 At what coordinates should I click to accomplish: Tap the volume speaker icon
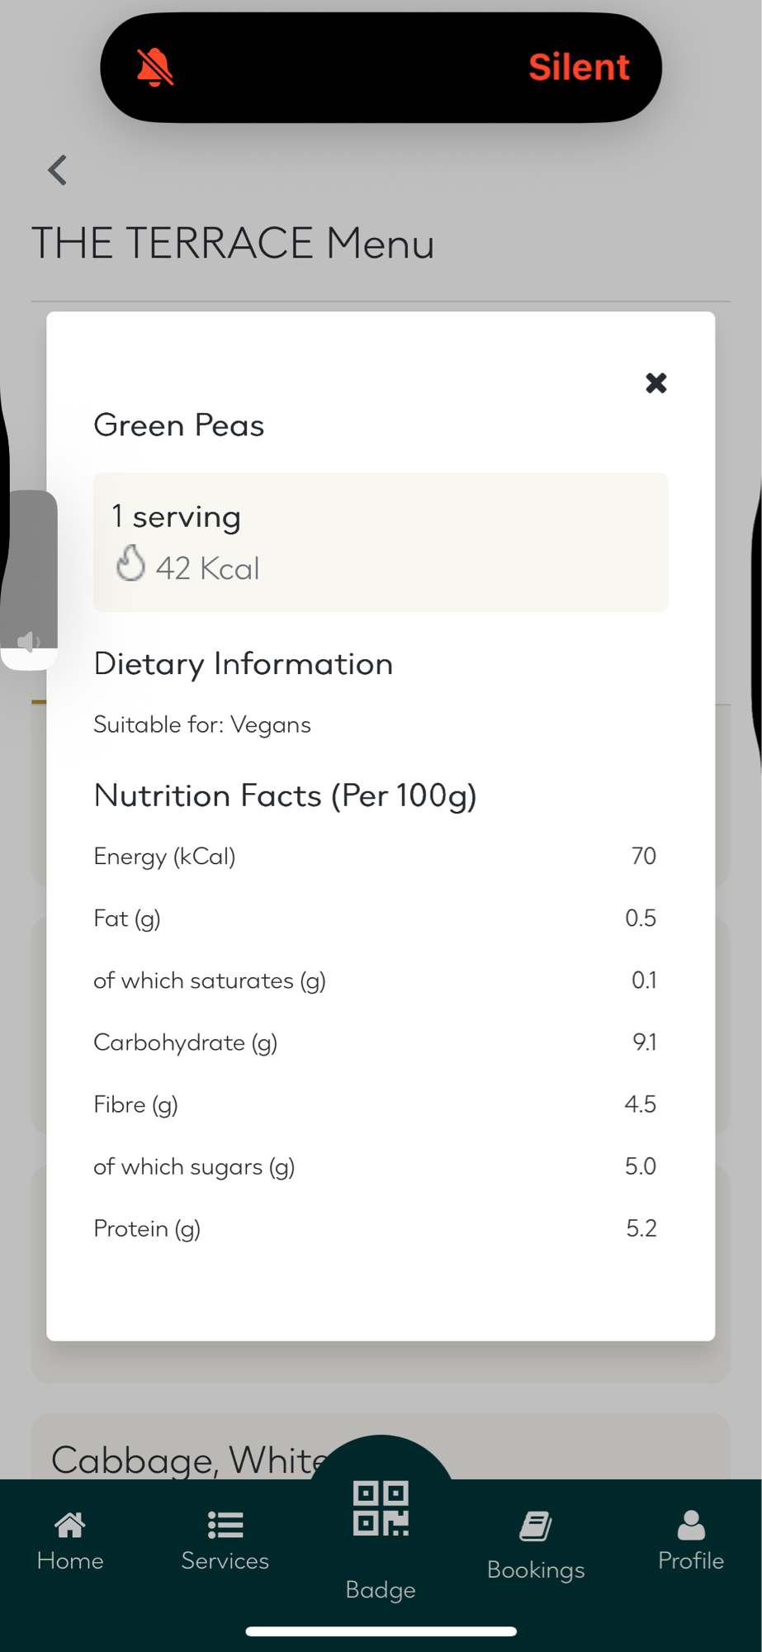(28, 642)
